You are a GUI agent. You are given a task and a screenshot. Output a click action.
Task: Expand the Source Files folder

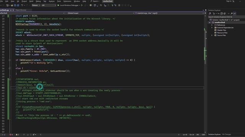pyautogui.click(x=212, y=35)
